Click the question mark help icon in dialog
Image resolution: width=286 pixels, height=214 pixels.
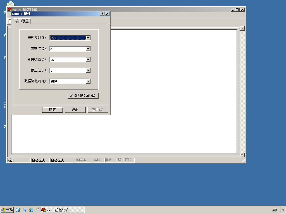click(x=102, y=14)
